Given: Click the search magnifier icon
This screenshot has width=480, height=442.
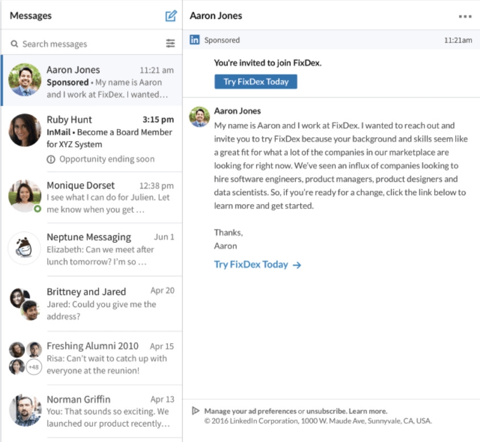Looking at the screenshot, I should [x=14, y=44].
